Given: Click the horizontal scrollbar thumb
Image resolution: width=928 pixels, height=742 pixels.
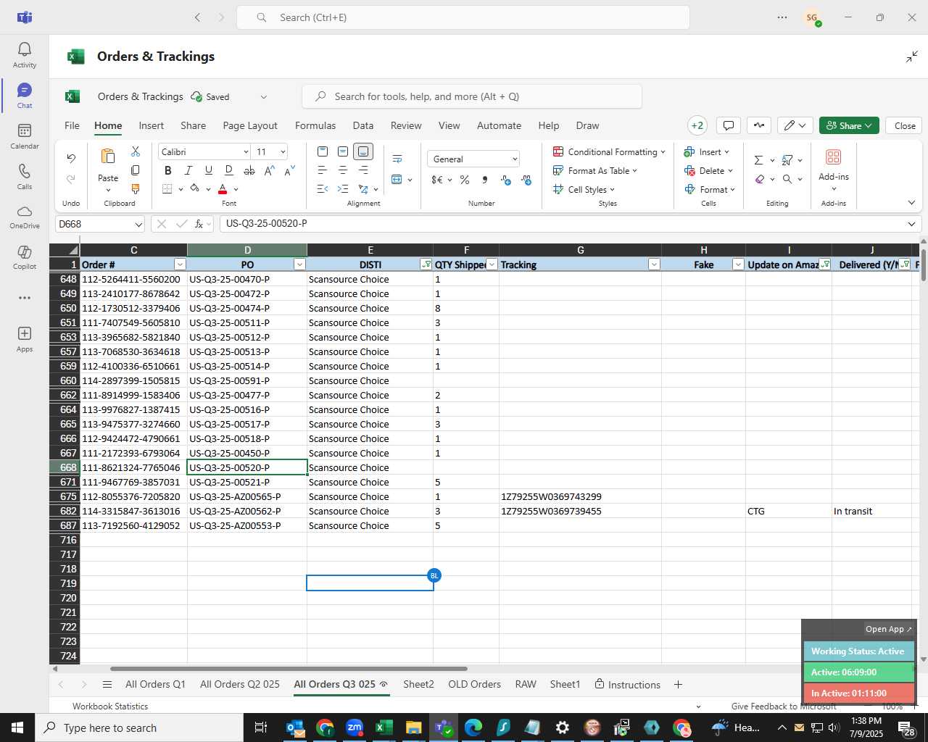Looking at the screenshot, I should point(289,669).
